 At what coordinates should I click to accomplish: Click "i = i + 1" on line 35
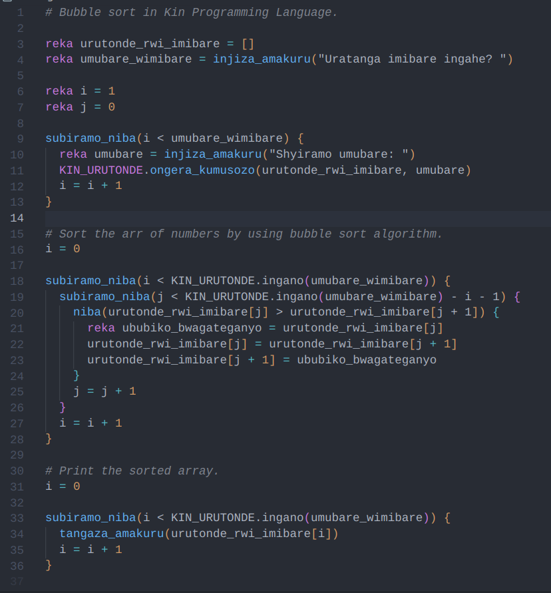click(x=91, y=550)
